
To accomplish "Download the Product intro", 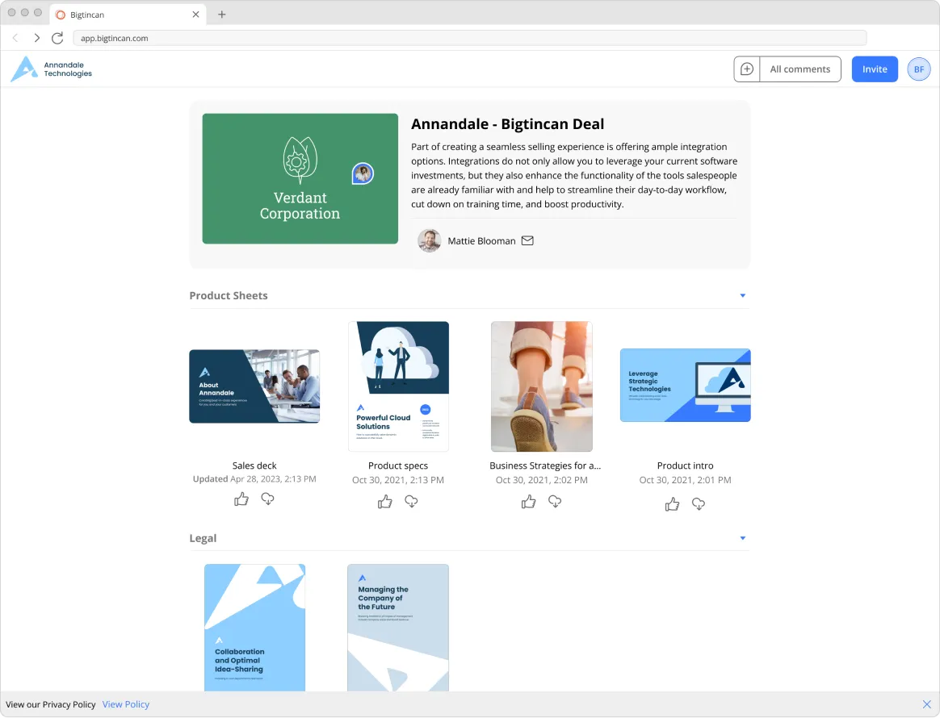I will coord(699,504).
